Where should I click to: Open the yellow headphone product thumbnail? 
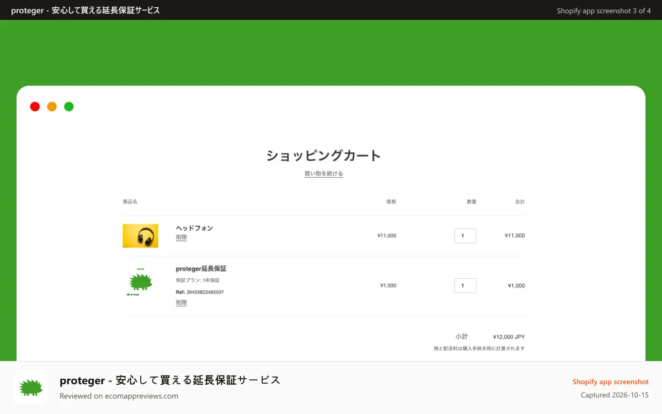coord(141,236)
